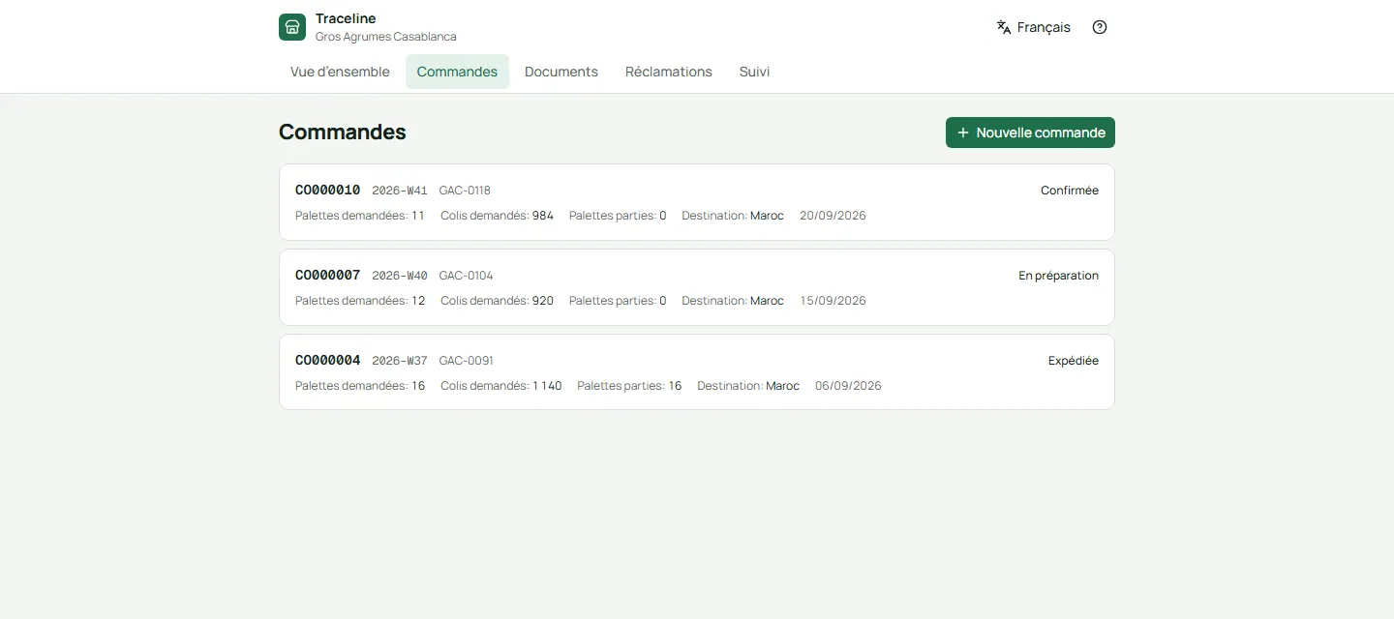Open order CO000010
The image size is (1394, 619).
pyautogui.click(x=697, y=202)
